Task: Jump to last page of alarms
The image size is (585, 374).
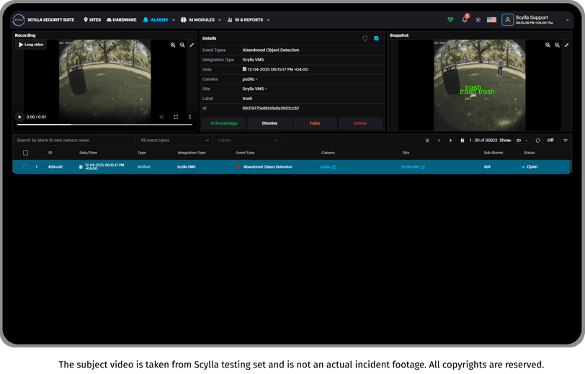Action: pos(462,141)
